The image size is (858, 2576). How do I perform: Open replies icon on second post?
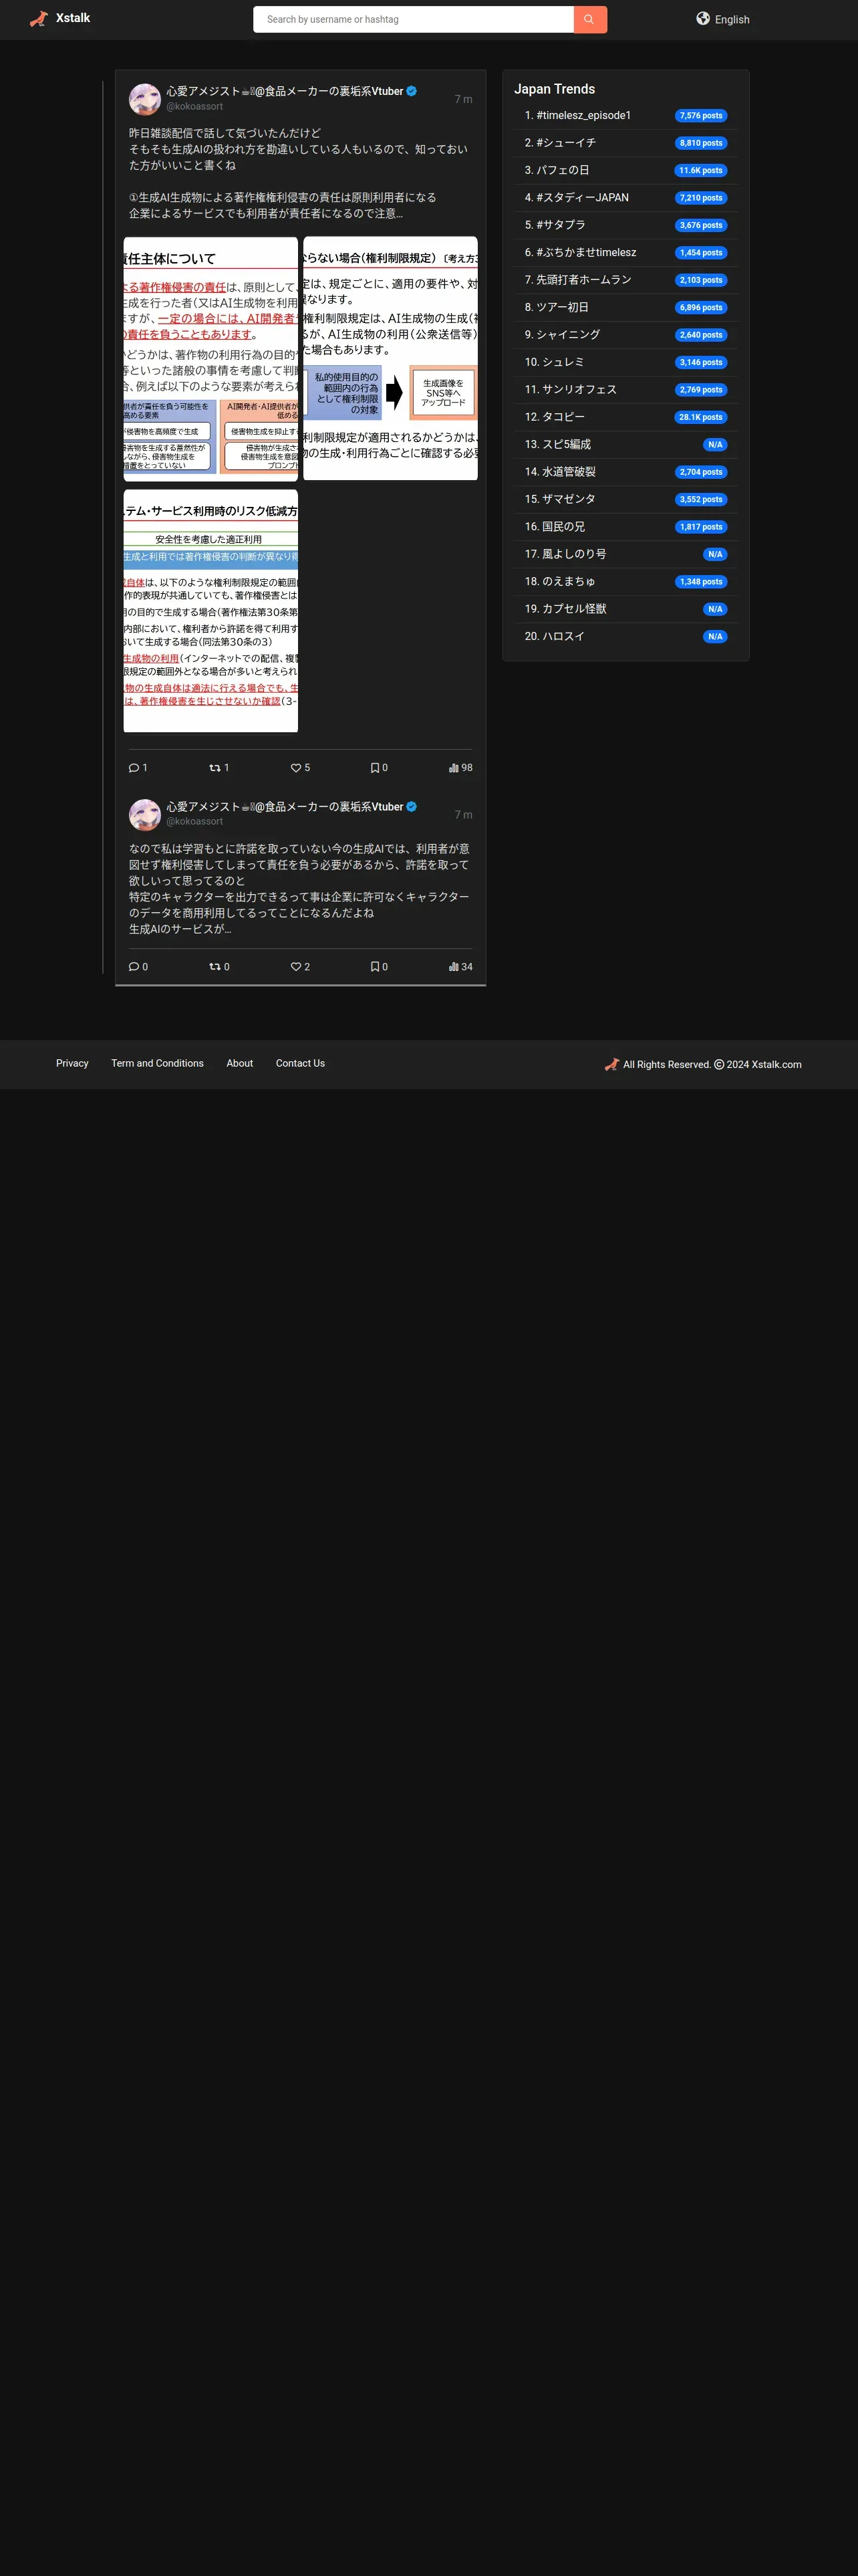point(134,967)
